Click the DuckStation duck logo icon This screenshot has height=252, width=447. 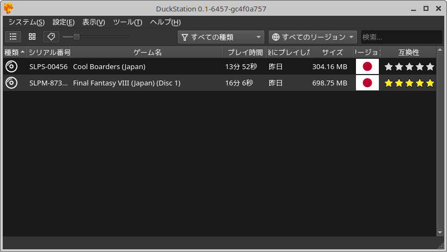(9, 8)
